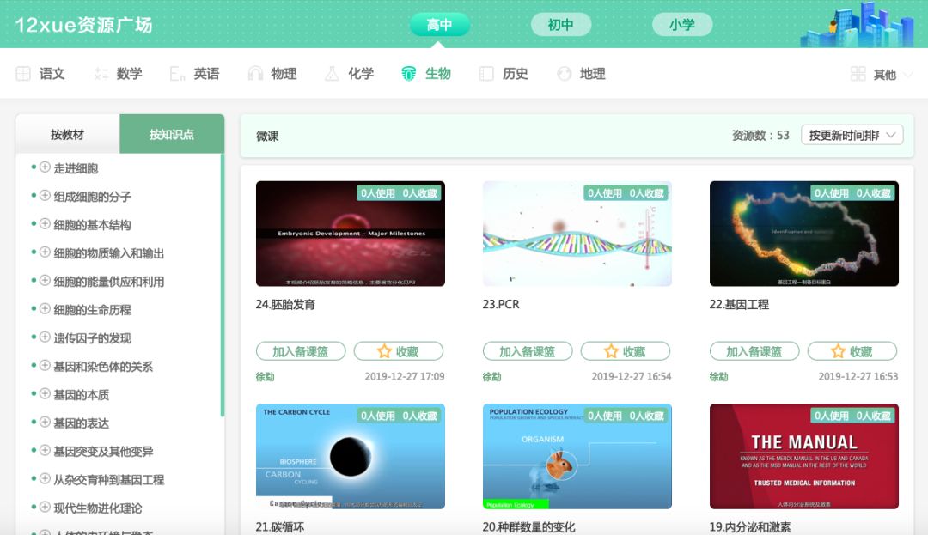Expand 细胞的能量供应和利用 node

point(45,281)
